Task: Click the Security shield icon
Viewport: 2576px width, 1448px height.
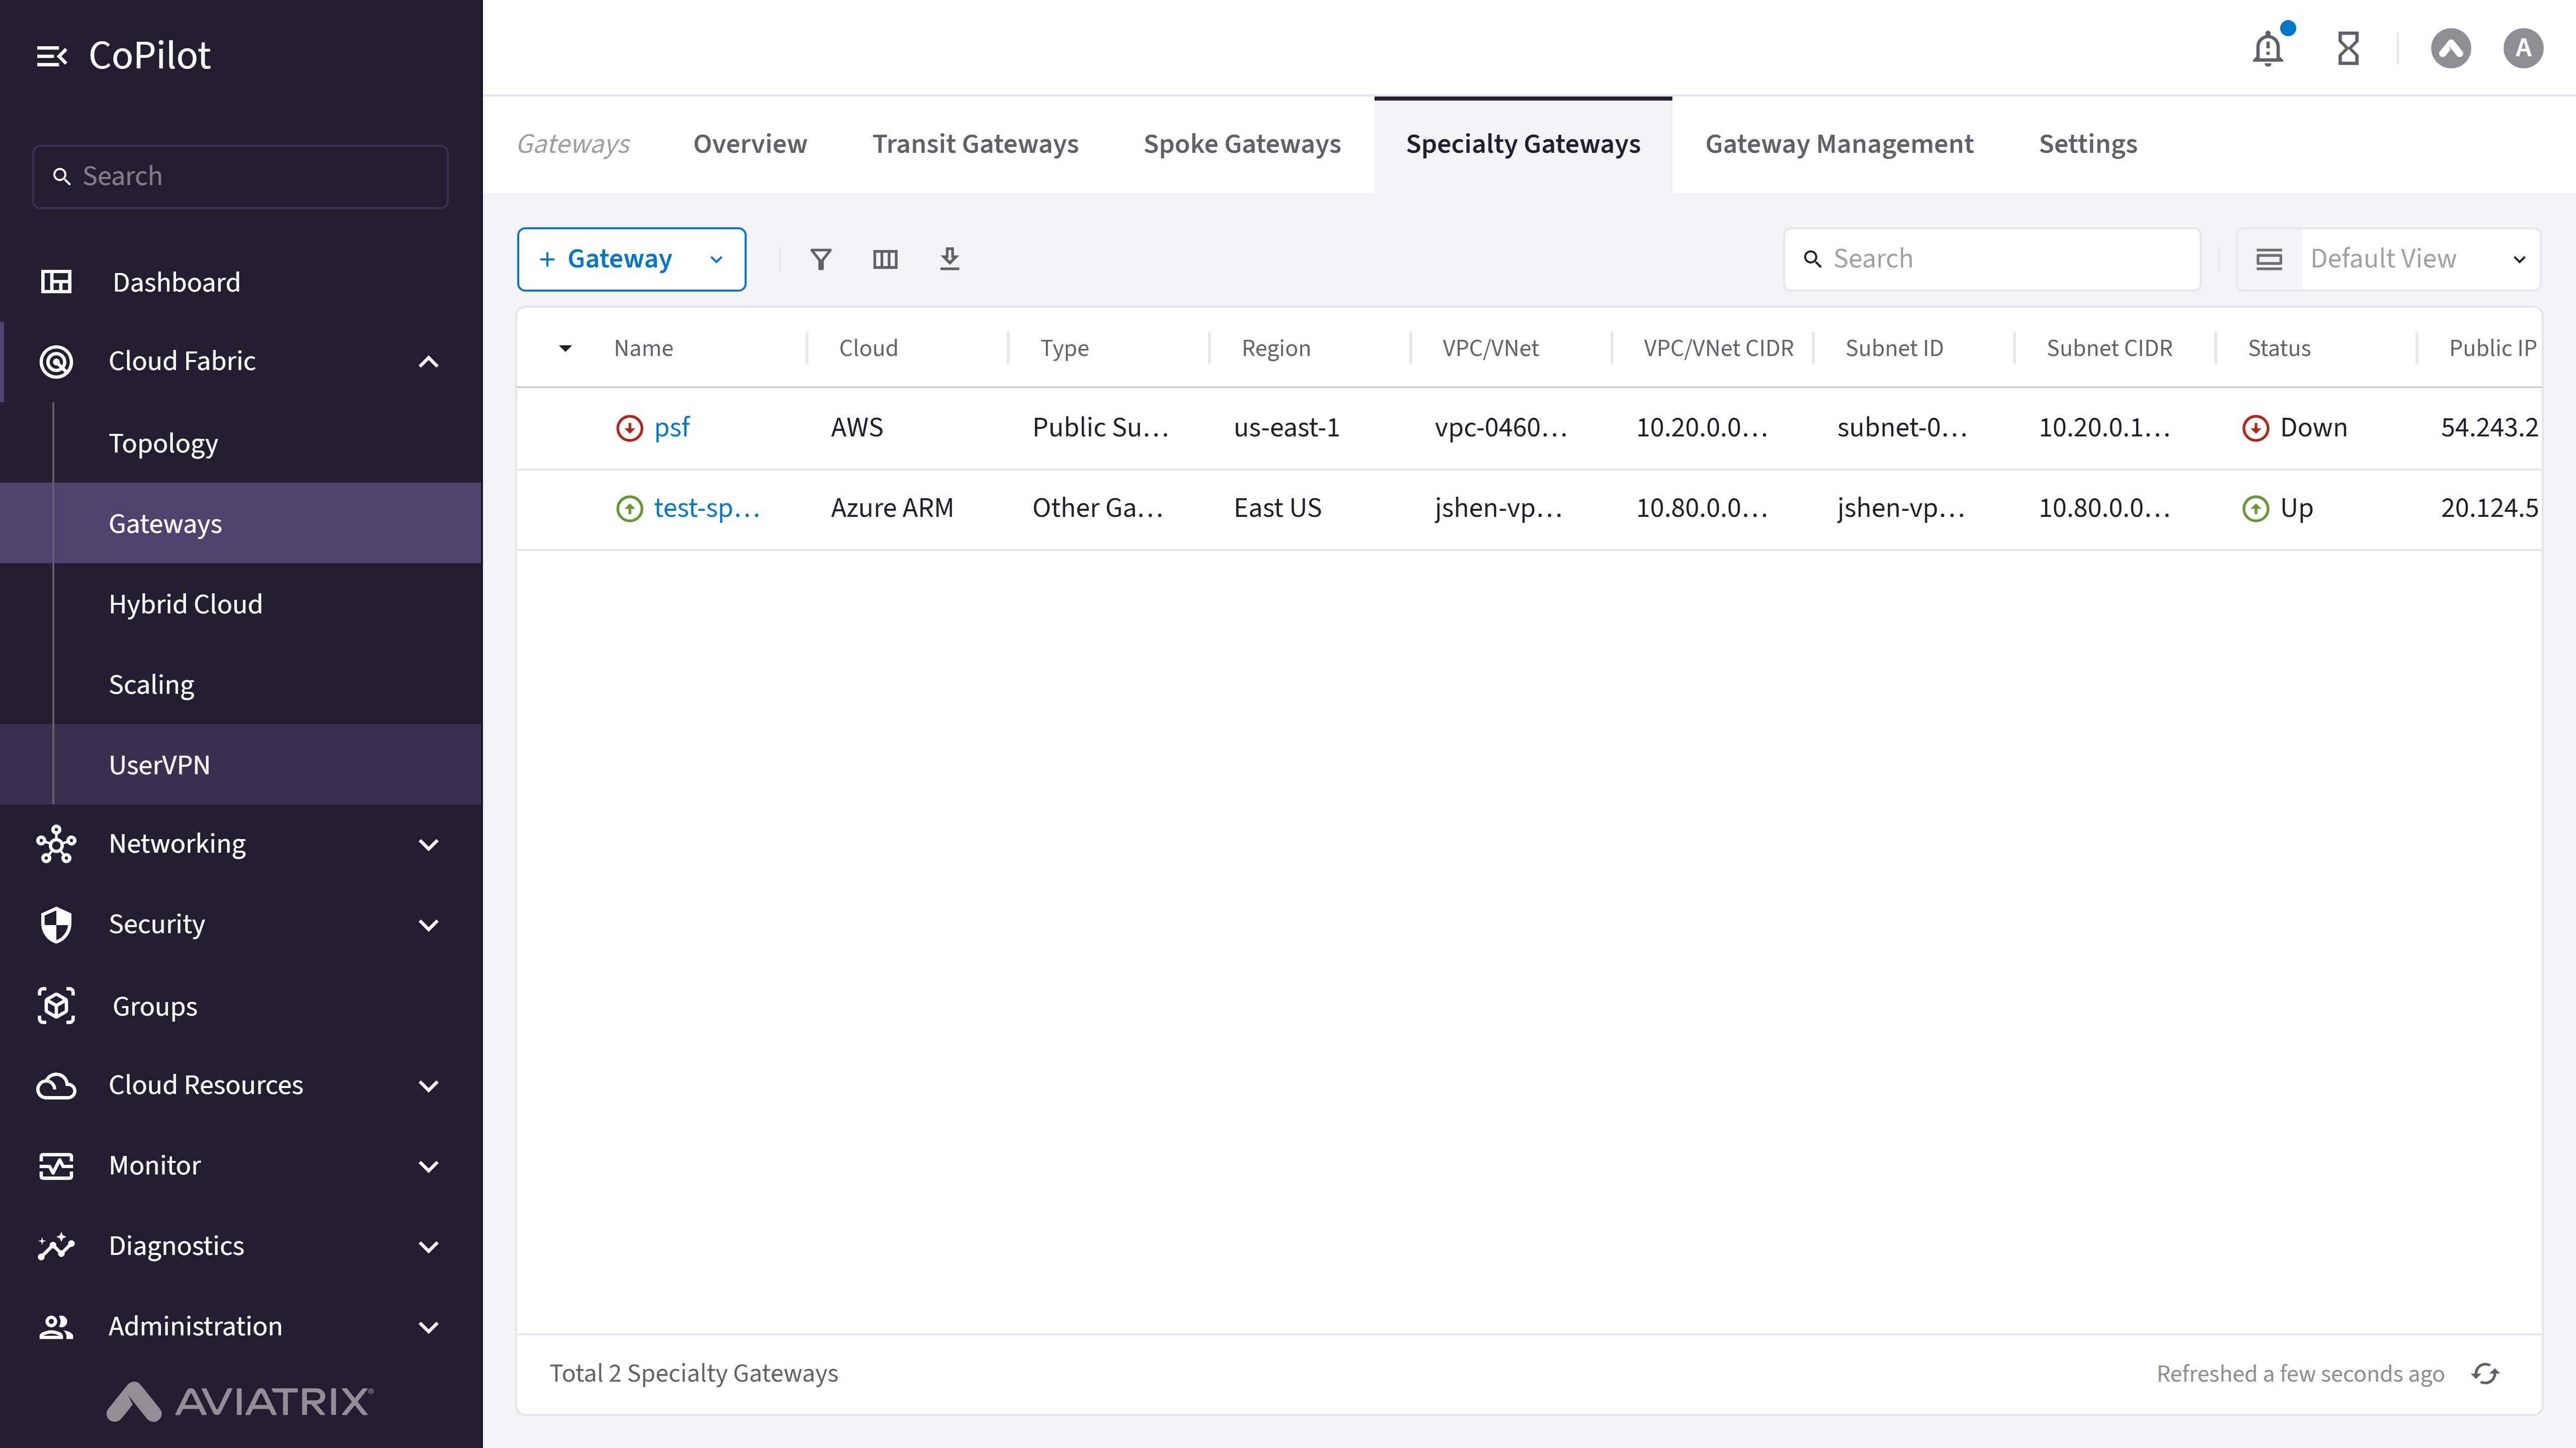Action: (x=56, y=925)
